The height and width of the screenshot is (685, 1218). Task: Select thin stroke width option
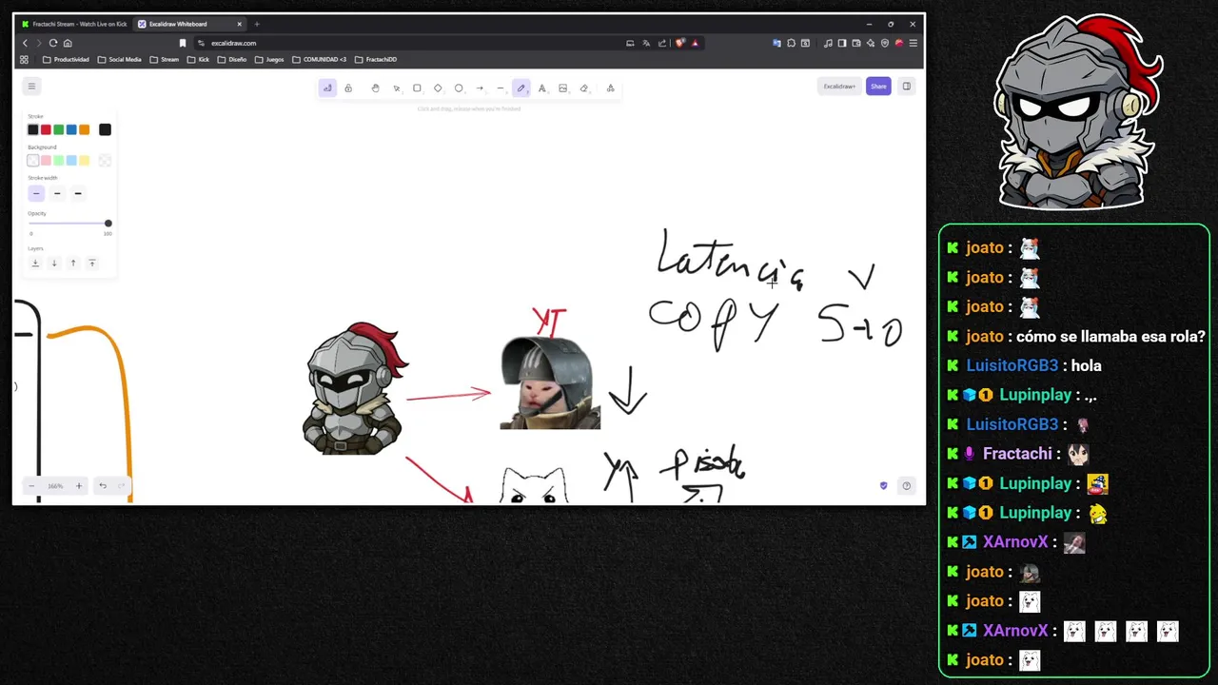point(36,194)
